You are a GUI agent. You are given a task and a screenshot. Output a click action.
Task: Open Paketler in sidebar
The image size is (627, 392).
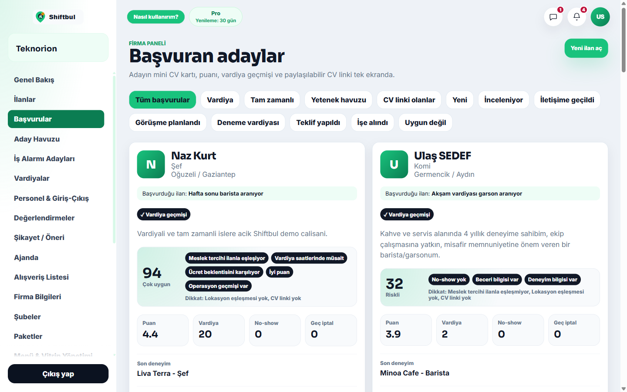pyautogui.click(x=56, y=336)
